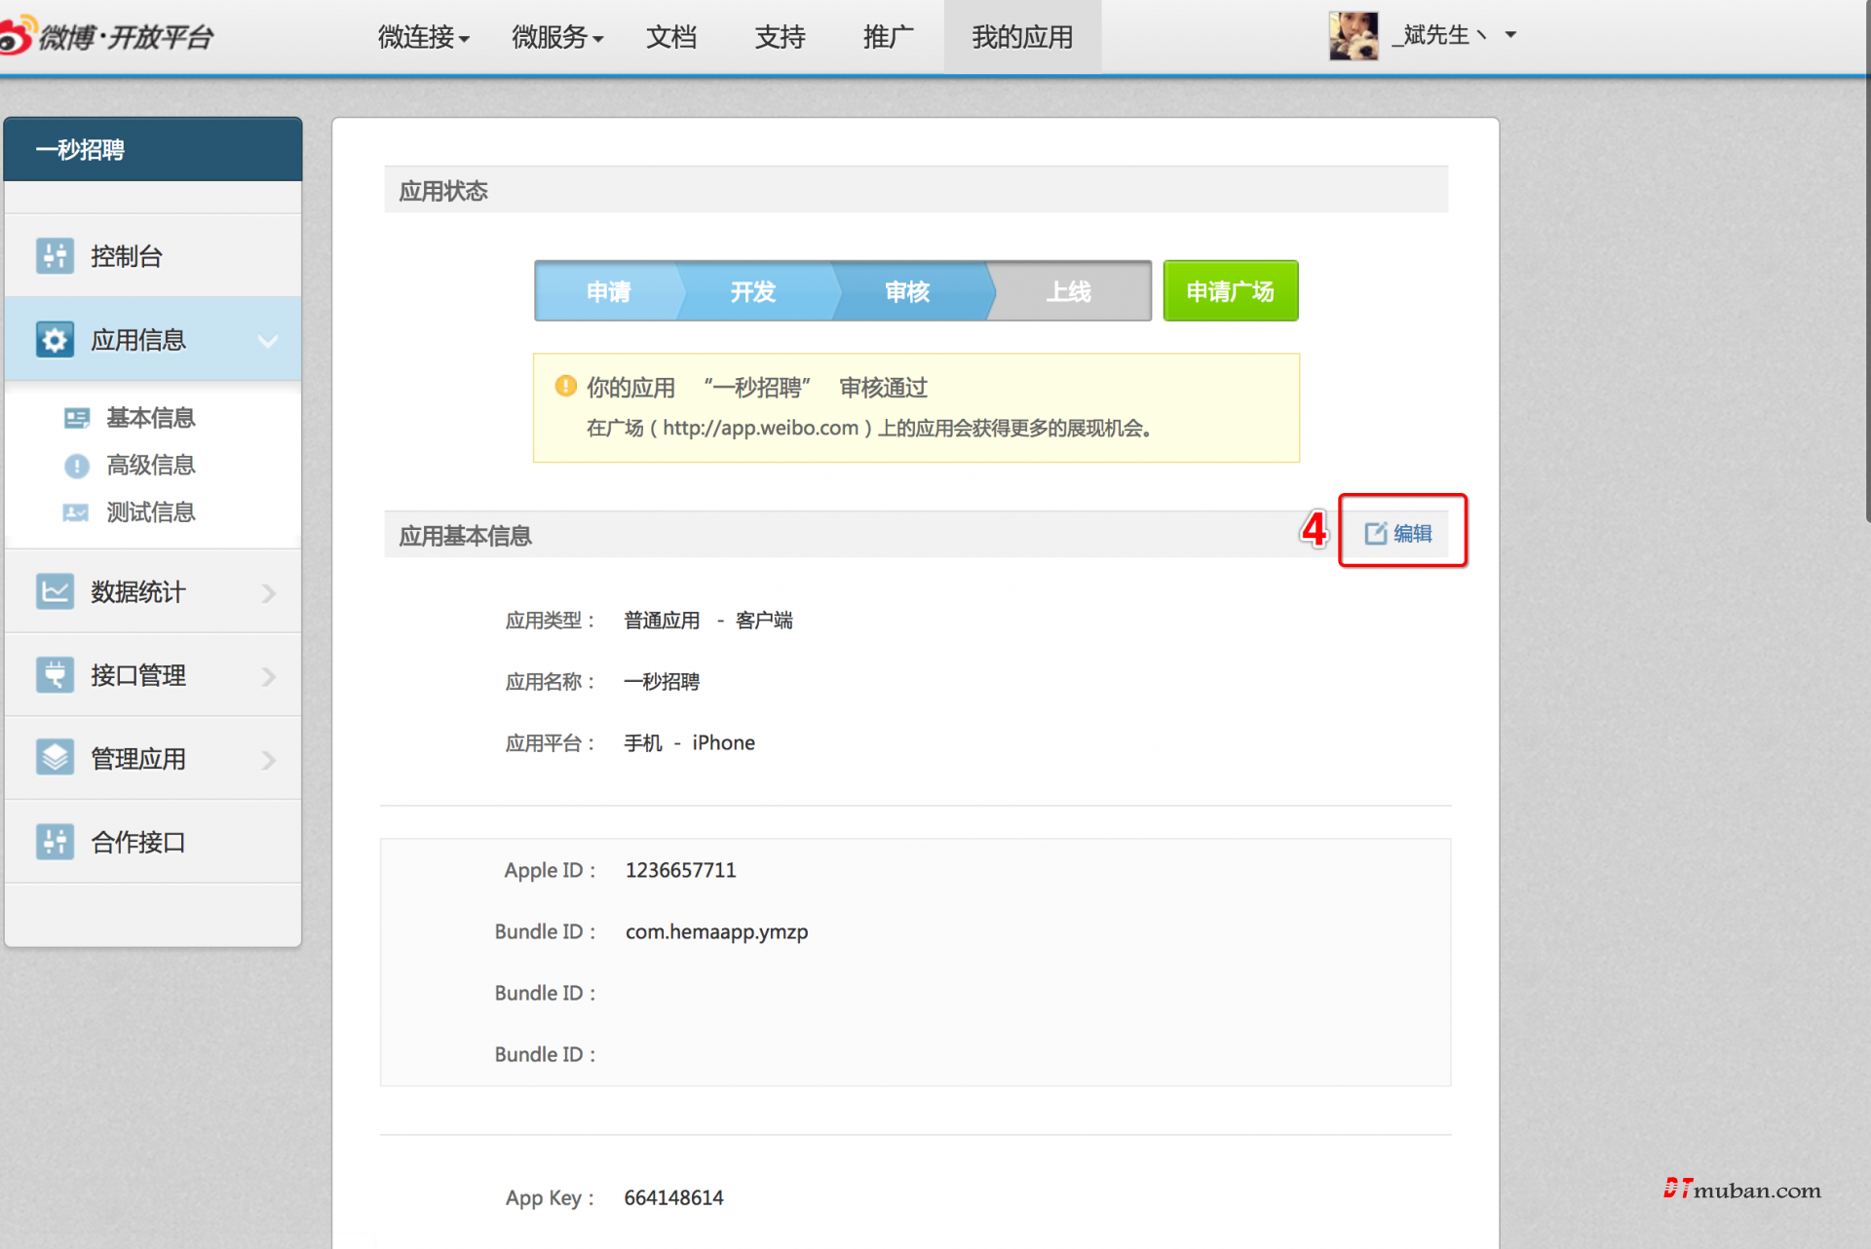Open the 文档 menu item
Viewport: 1871px width, 1249px height.
click(x=670, y=37)
